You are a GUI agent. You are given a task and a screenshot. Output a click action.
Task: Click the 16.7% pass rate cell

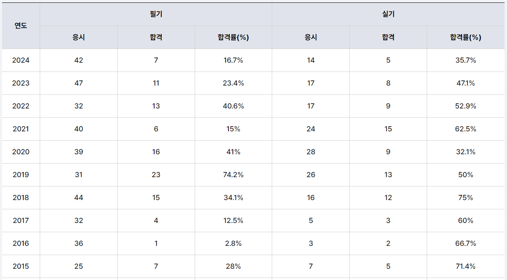pos(233,60)
